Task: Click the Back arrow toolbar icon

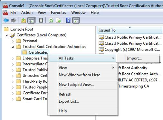Action: [6, 20]
